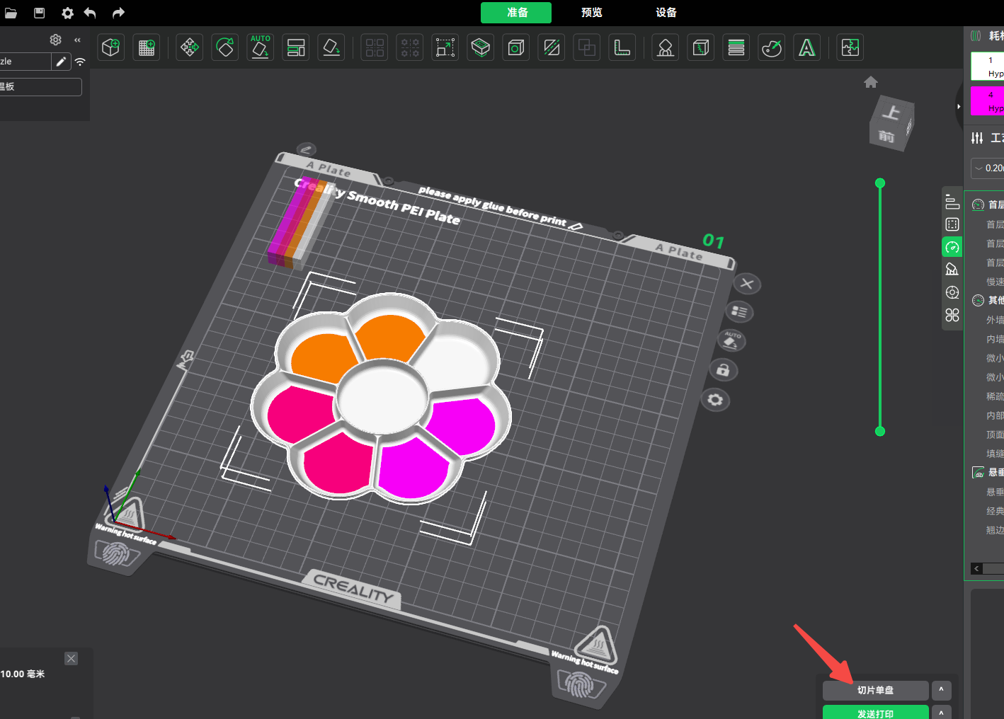Switch to the Others settings sidebar icon
Image resolution: width=1004 pixels, height=719 pixels.
[x=952, y=292]
